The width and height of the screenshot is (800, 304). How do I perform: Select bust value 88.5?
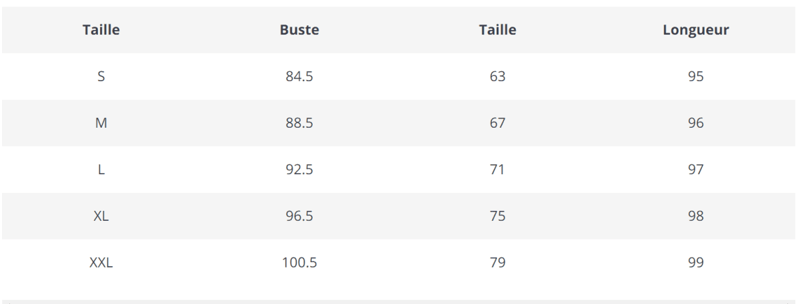point(299,123)
